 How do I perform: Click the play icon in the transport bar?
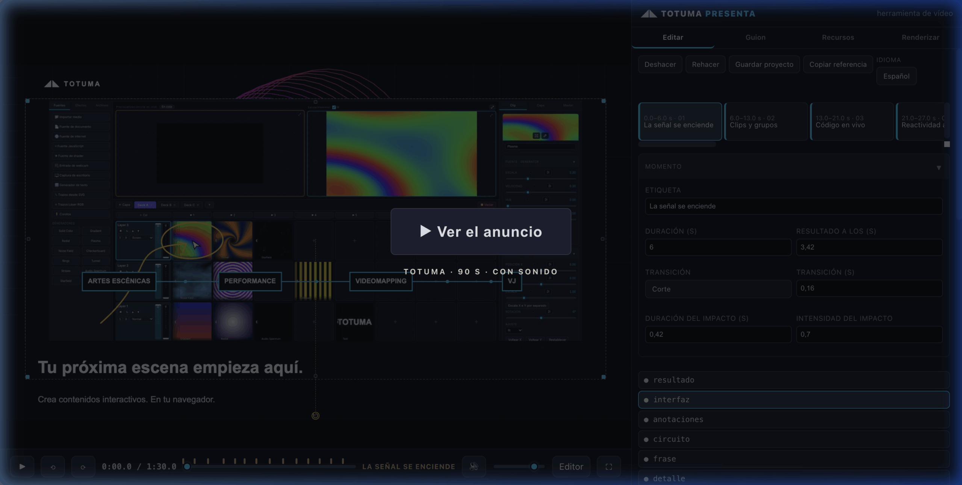click(22, 467)
